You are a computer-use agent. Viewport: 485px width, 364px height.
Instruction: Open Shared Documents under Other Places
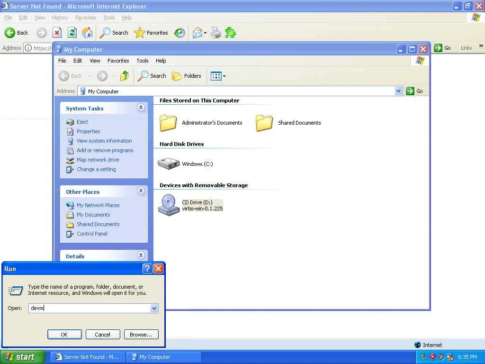(98, 224)
